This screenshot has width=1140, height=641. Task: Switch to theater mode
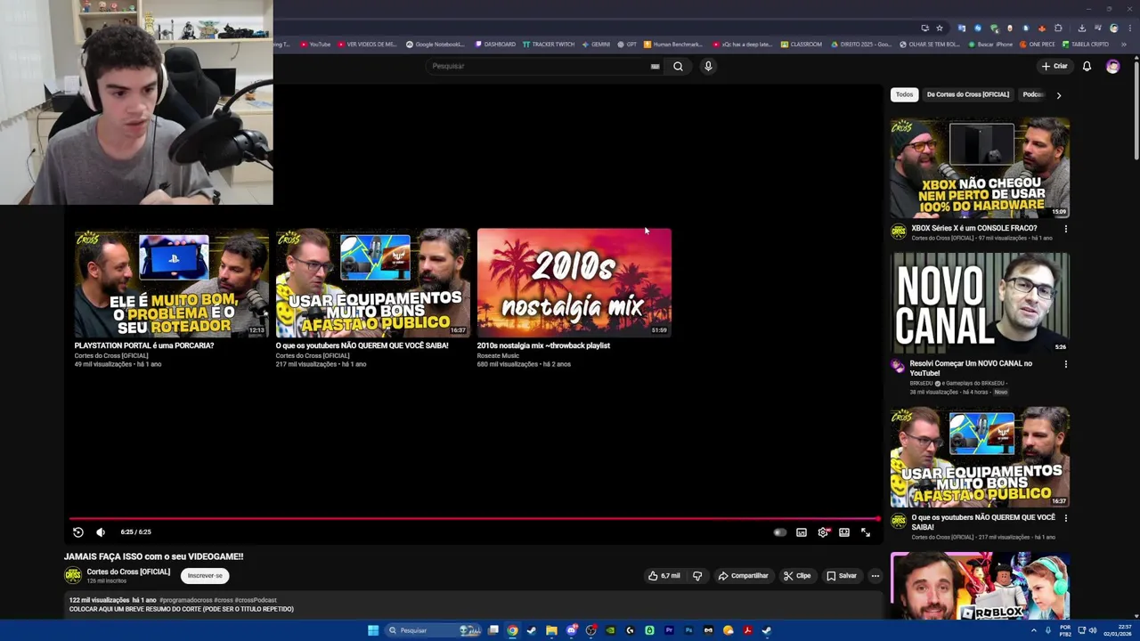[x=844, y=532]
